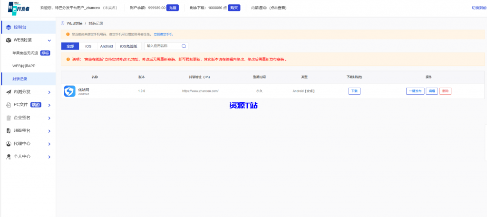Click the 账户余额 999939.00 text
This screenshot has width=487, height=217.
[x=147, y=8]
